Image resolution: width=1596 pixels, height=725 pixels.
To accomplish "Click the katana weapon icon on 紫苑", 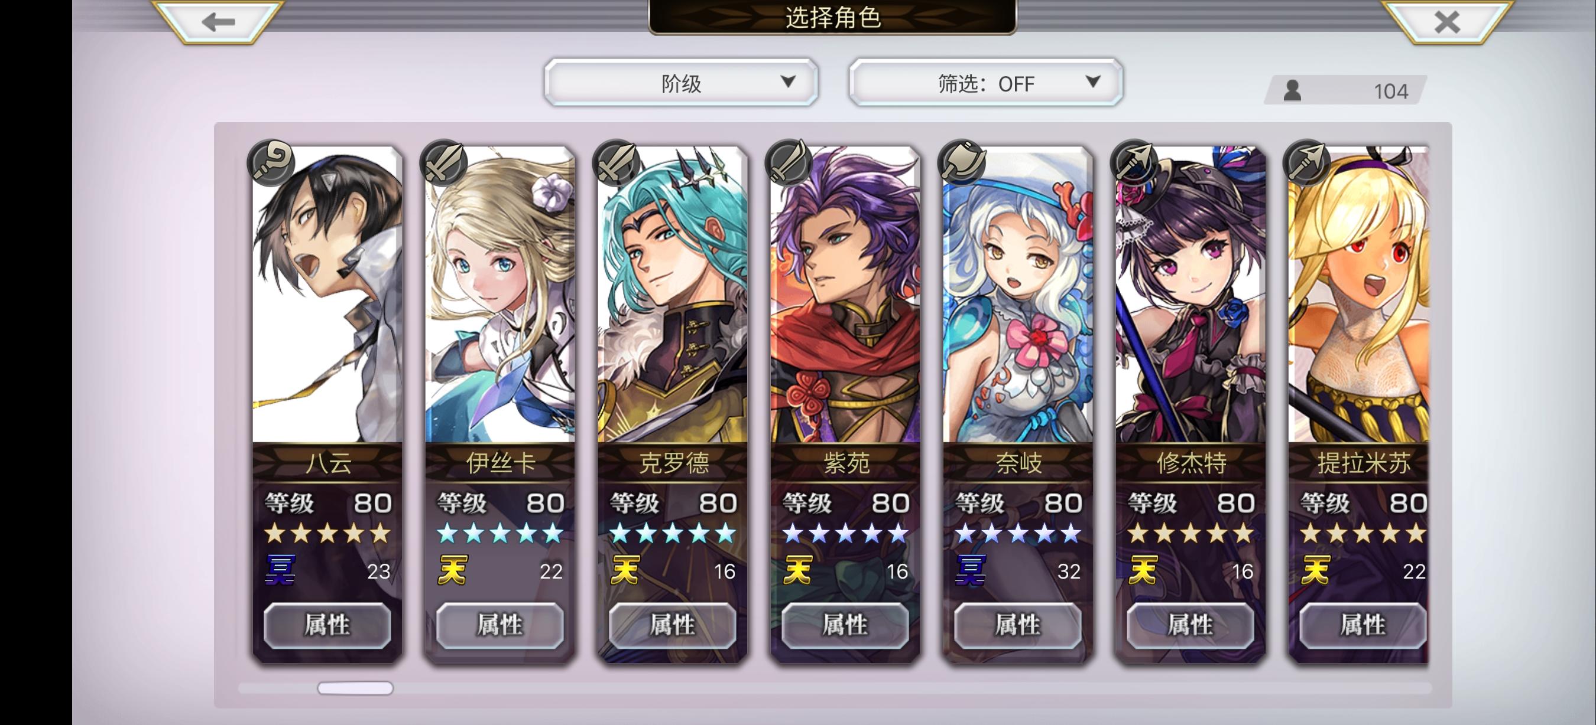I will pyautogui.click(x=789, y=164).
